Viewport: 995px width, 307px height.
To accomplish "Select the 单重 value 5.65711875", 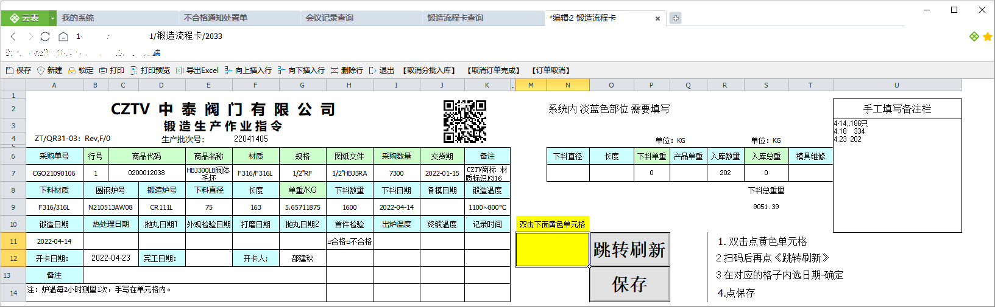I will click(x=302, y=207).
